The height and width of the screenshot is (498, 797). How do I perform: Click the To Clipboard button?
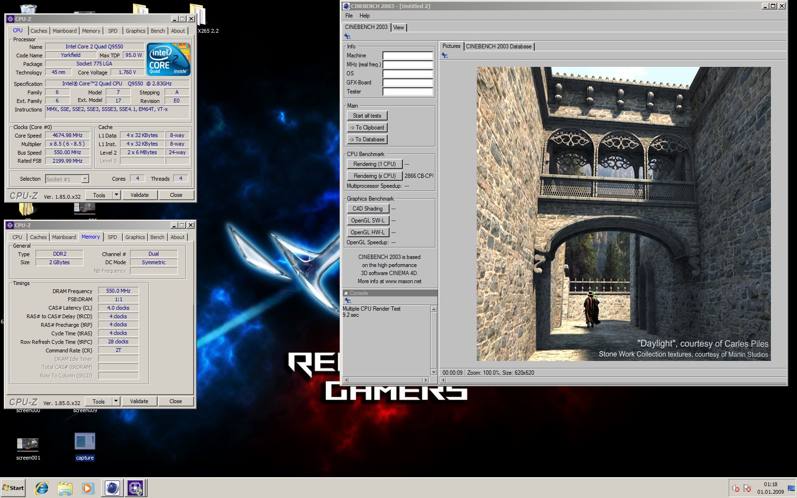pos(367,128)
